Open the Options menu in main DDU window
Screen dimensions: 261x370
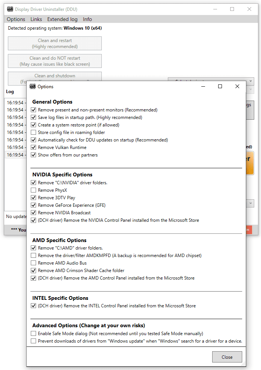point(16,19)
